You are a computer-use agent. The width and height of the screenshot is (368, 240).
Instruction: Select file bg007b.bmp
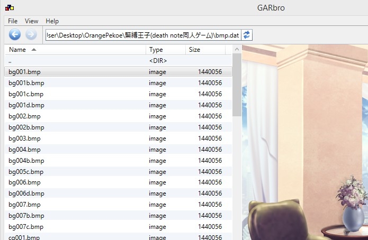pos(118,216)
